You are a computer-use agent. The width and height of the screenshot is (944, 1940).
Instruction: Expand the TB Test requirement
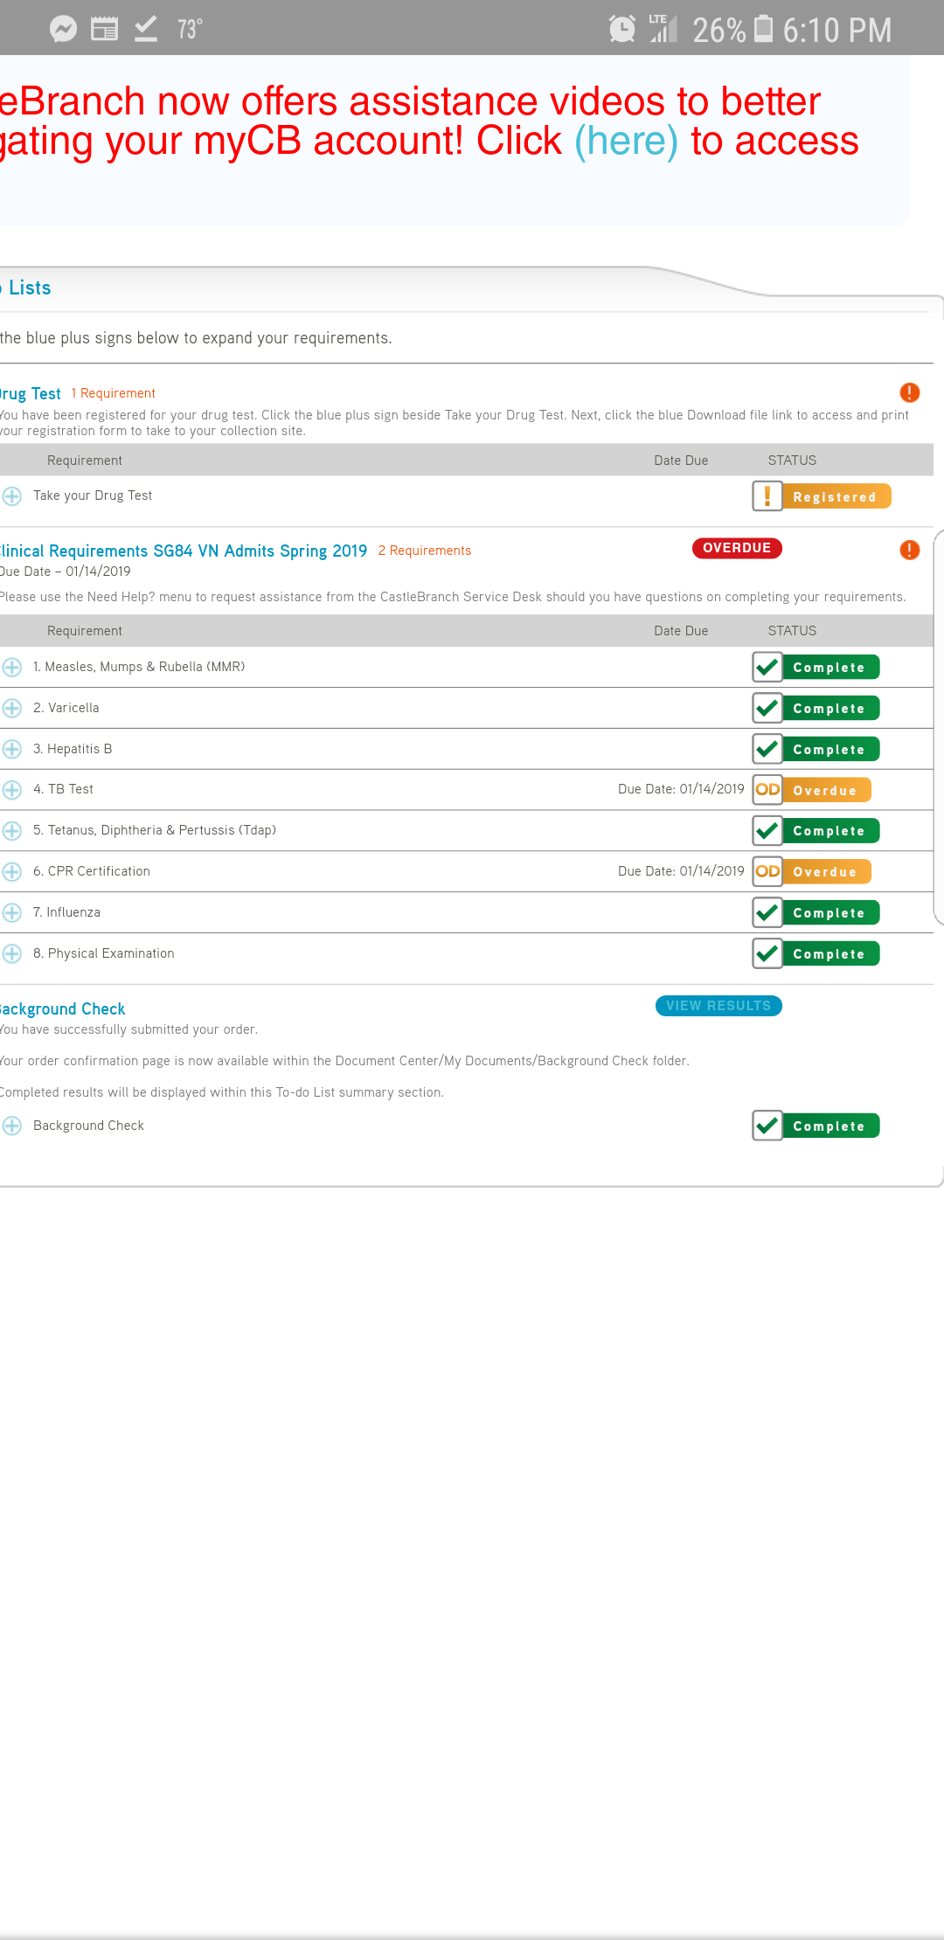point(11,790)
